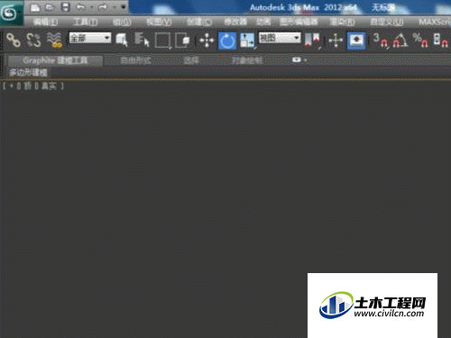Select the Unlink Selection broken-chain tool
Viewport: 451px width, 338px height.
pos(33,41)
